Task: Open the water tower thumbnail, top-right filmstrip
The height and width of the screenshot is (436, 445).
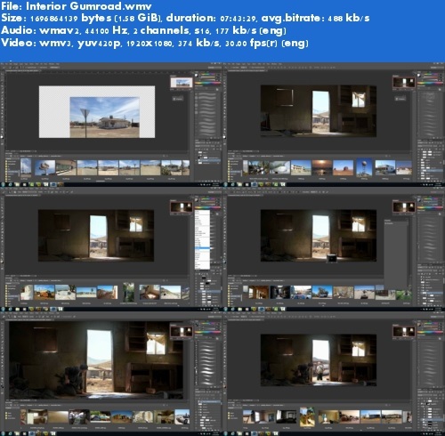Action: pos(364,167)
